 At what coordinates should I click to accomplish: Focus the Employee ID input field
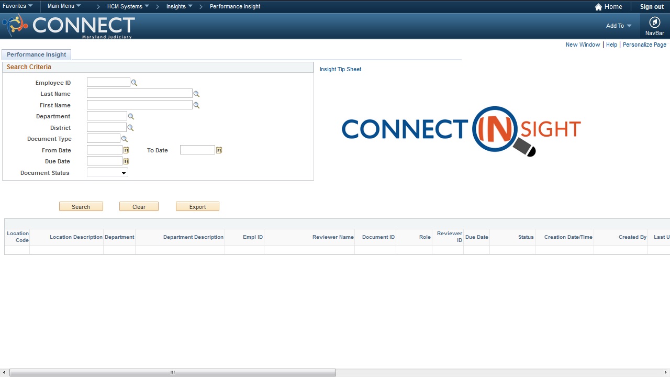(x=108, y=82)
